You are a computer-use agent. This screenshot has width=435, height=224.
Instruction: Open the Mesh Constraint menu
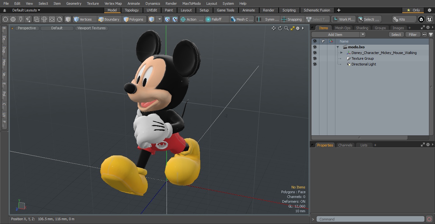242,19
